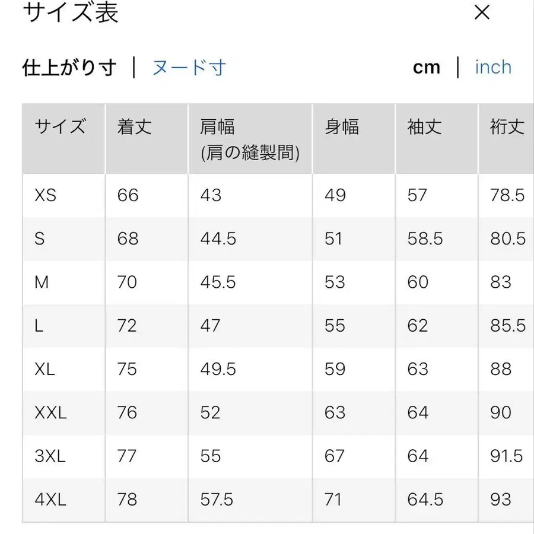Image resolution: width=534 pixels, height=534 pixels.
Task: Switch measurements to inch units
Action: [x=493, y=67]
